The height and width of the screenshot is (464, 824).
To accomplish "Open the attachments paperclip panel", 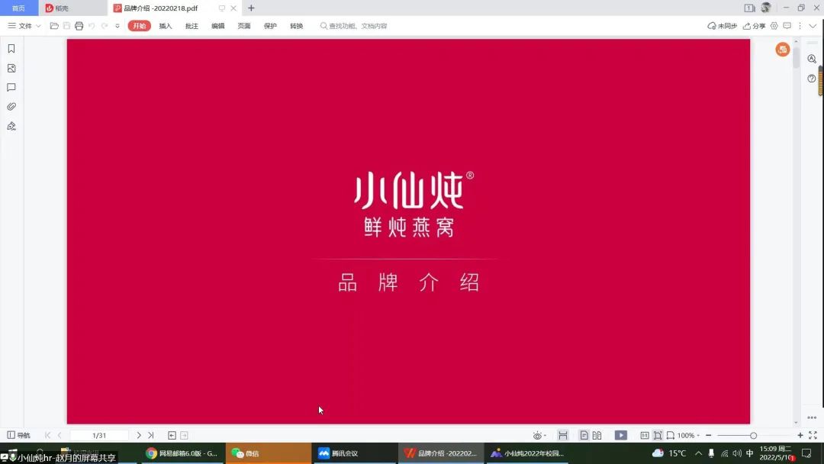I will coord(11,107).
